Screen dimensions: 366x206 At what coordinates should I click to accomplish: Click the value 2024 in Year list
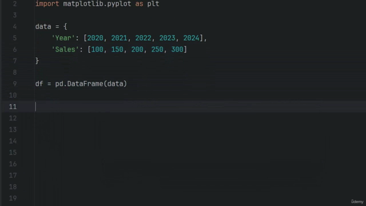click(x=191, y=38)
